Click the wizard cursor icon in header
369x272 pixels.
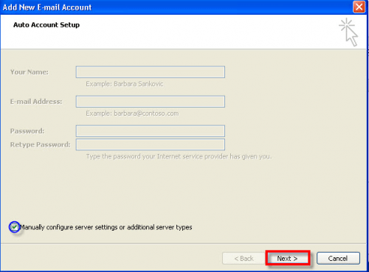tap(348, 32)
